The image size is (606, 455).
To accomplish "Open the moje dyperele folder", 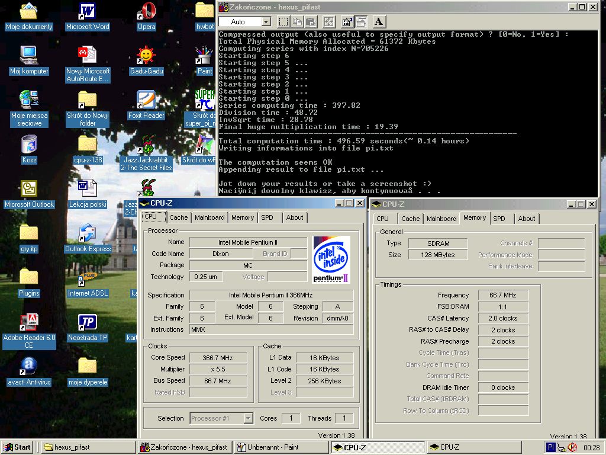I will point(88,371).
